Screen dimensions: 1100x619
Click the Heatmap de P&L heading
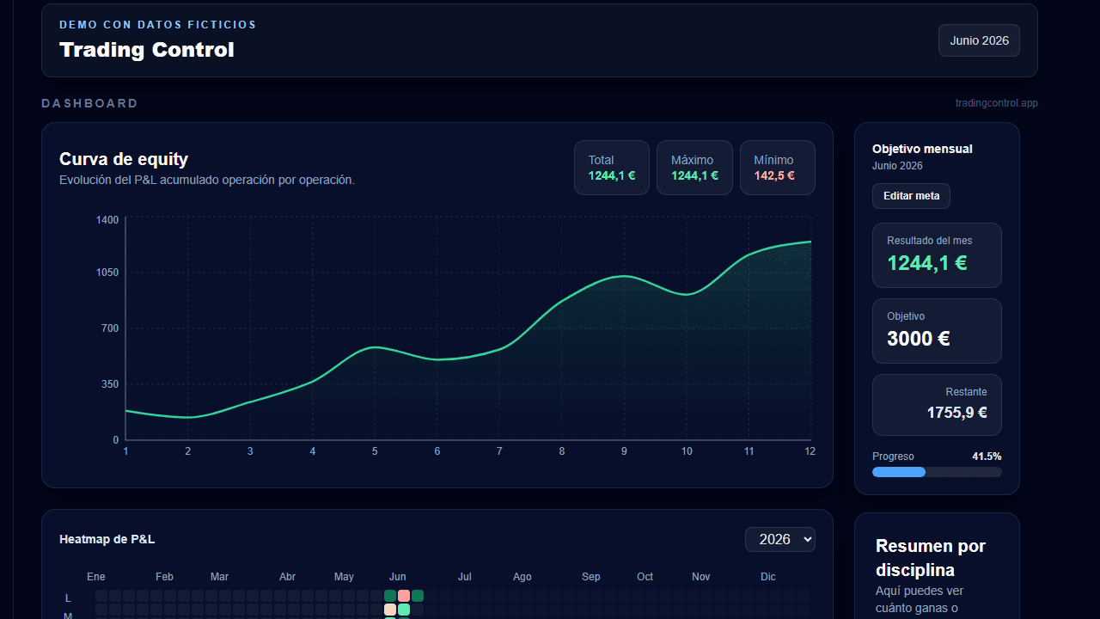point(107,539)
